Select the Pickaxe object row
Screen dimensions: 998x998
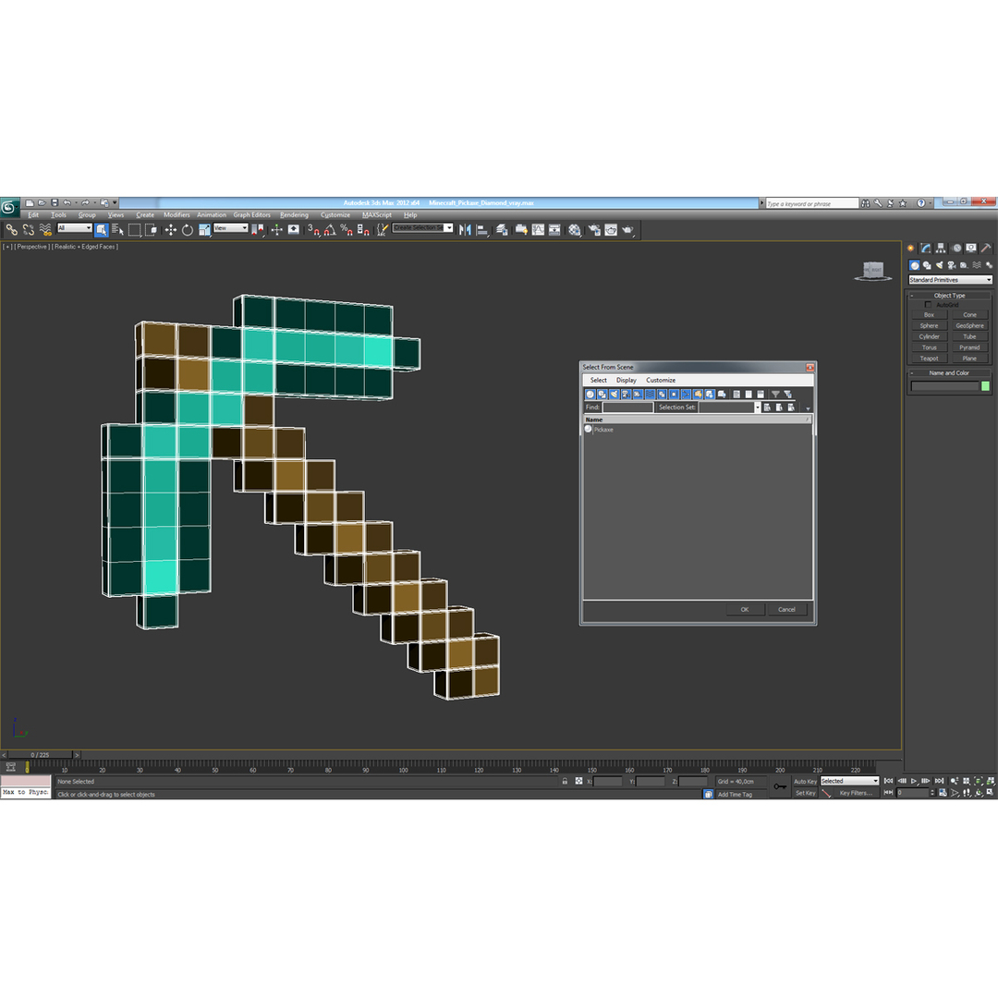[698, 430]
